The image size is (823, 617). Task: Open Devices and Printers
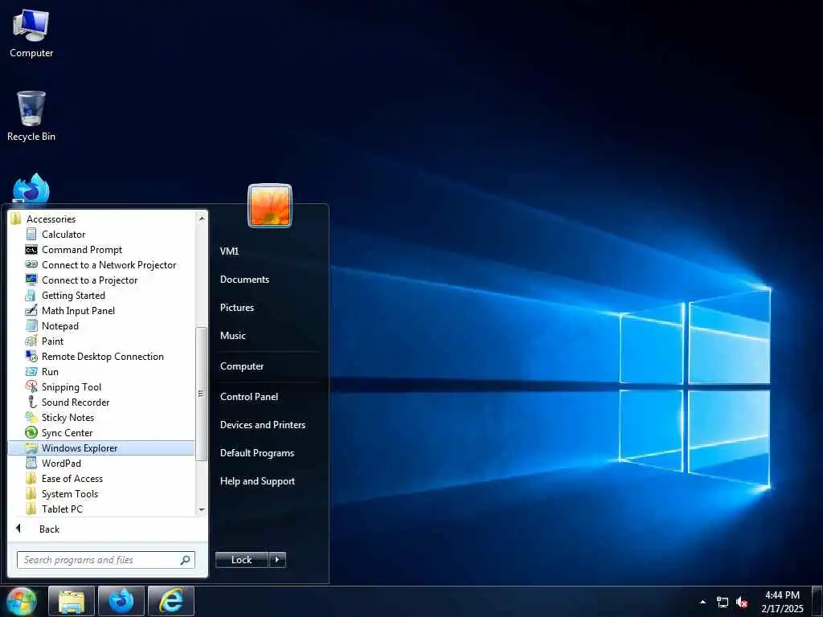(263, 425)
